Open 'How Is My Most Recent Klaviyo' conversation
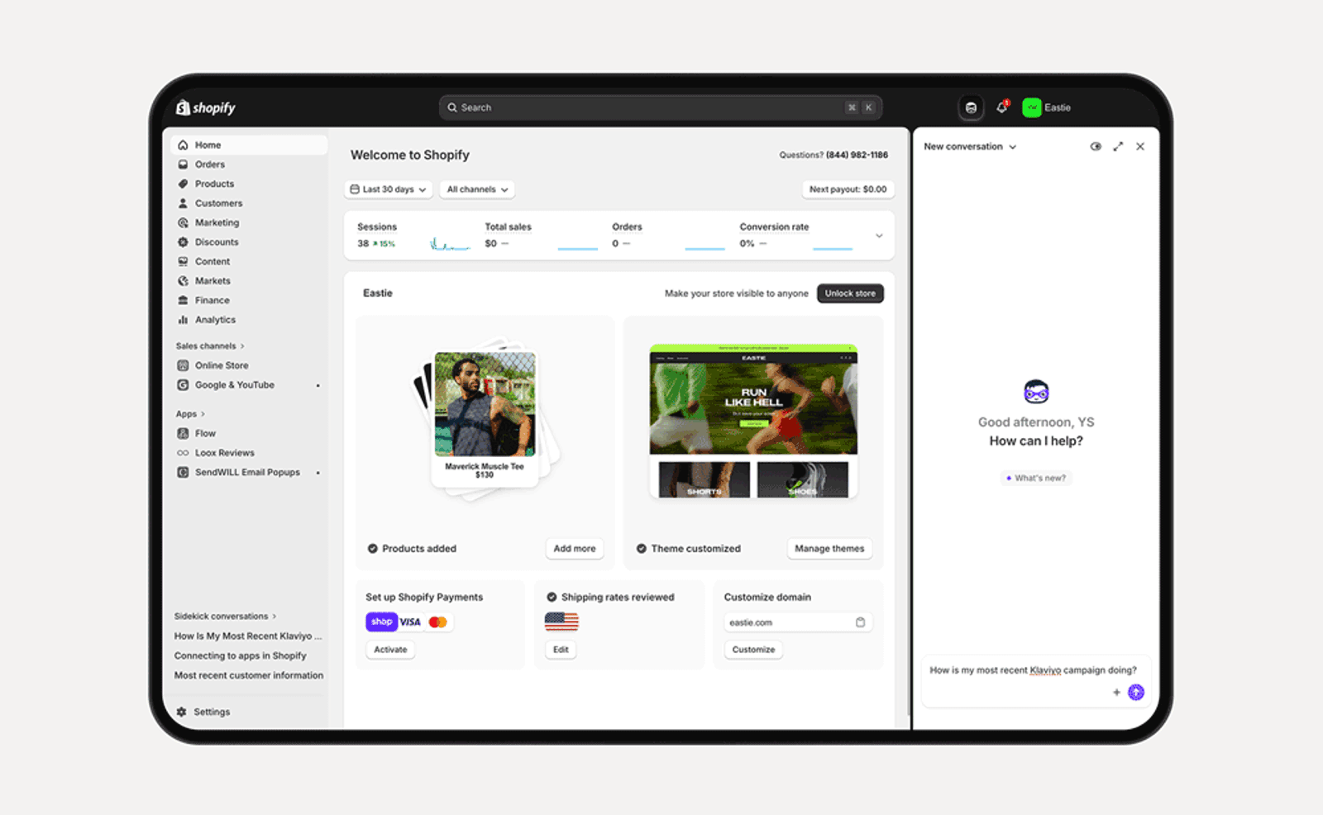The height and width of the screenshot is (815, 1323). (248, 636)
